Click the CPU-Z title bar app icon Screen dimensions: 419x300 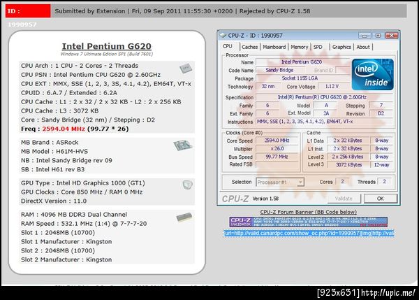pyautogui.click(x=223, y=36)
